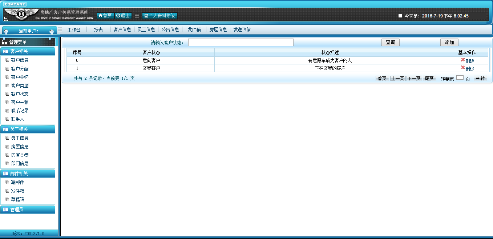Open 客户来源 in the sidebar
The image size is (493, 239).
pyautogui.click(x=20, y=103)
